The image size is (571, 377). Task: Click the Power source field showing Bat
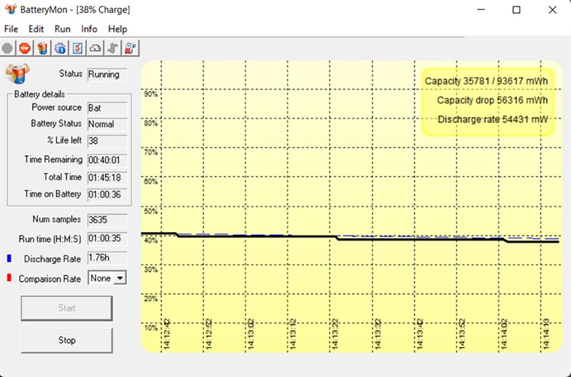pos(108,109)
